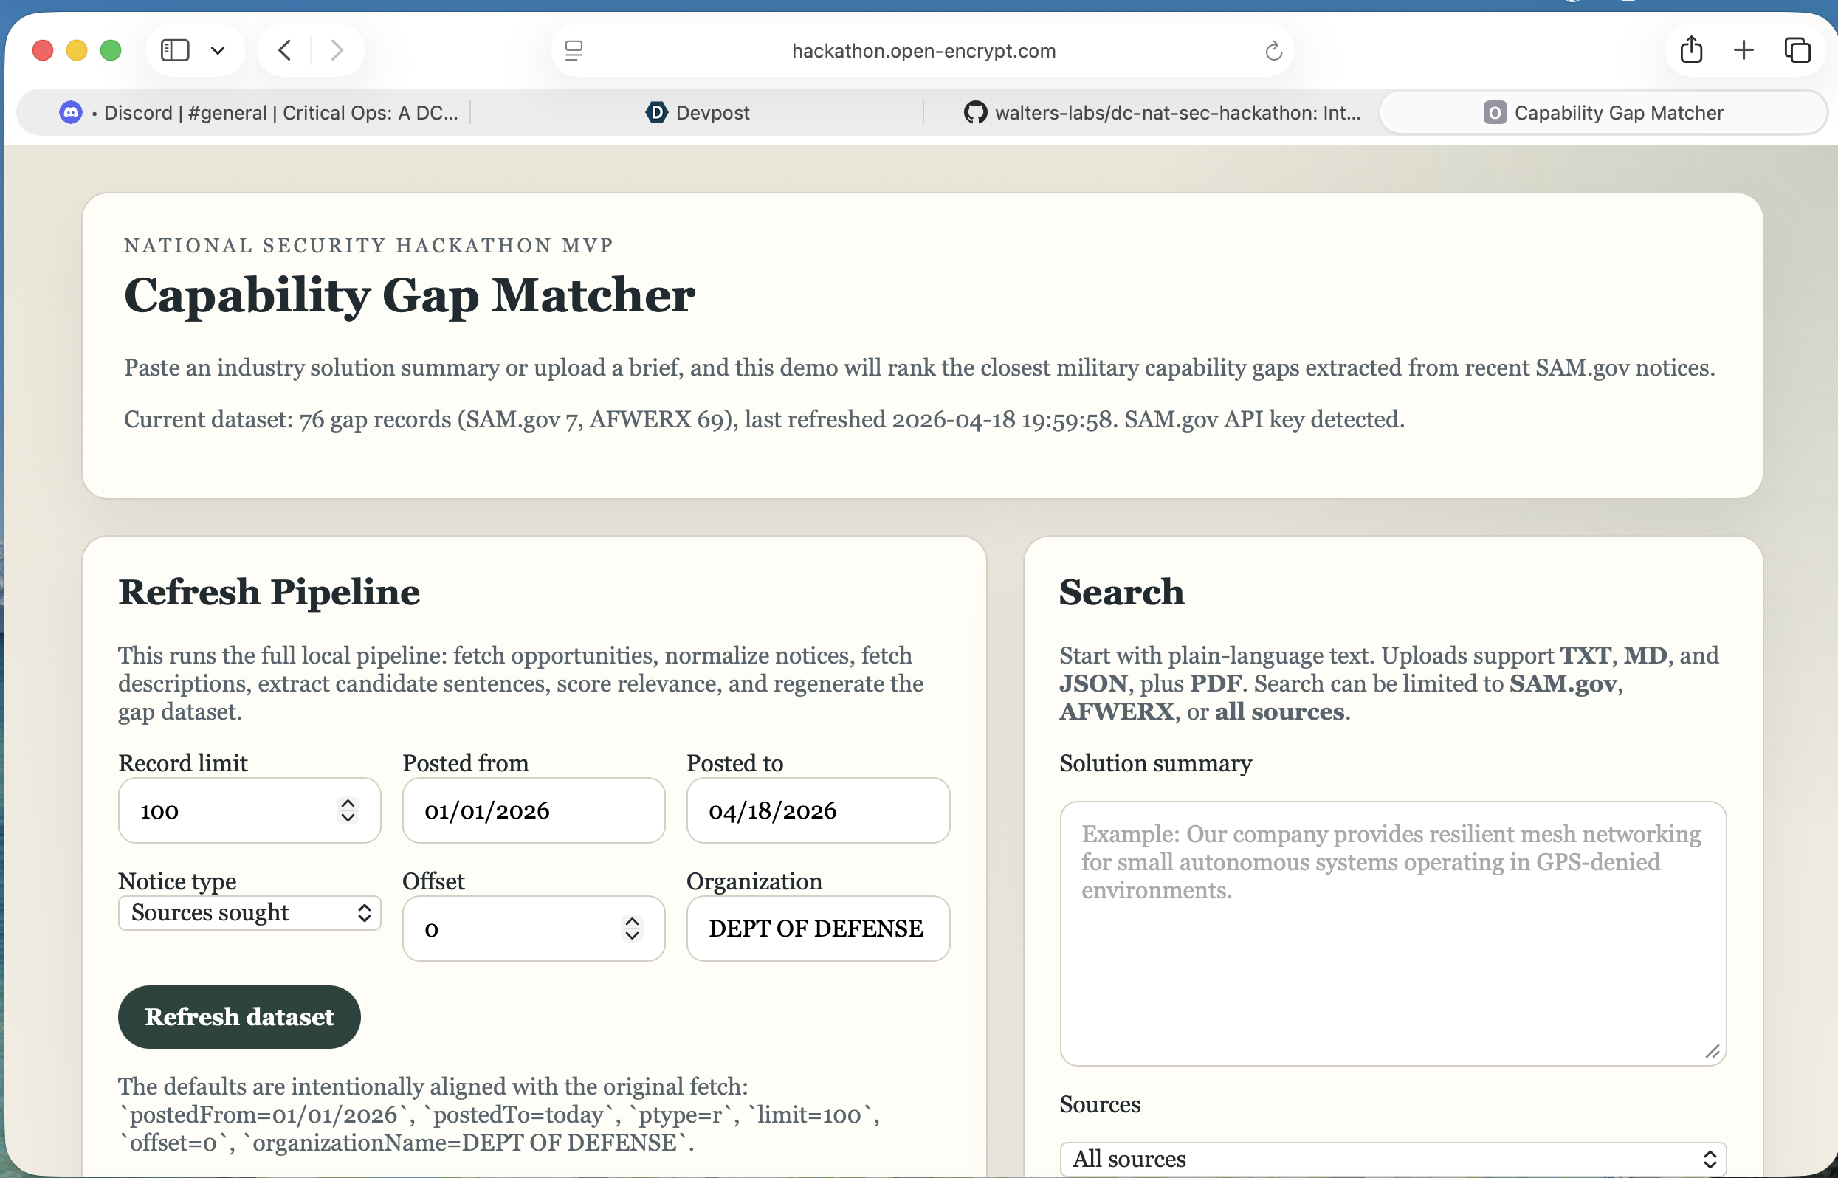
Task: Click the Organization input field
Action: pos(818,928)
